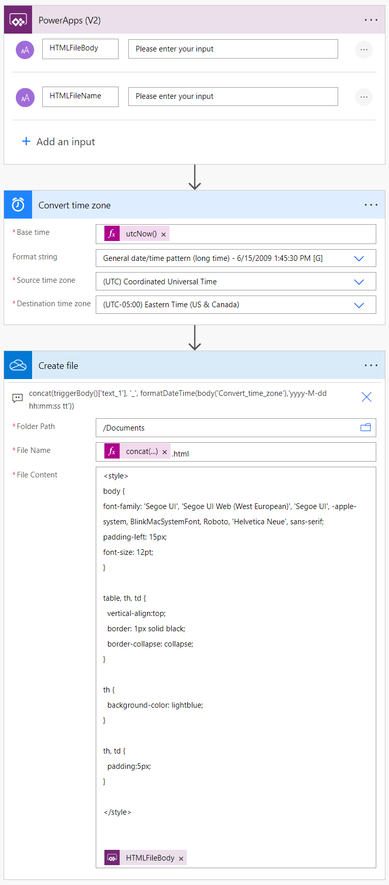
Task: Click Add an input
Action: (58, 142)
